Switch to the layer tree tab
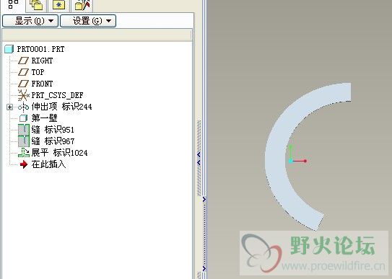The image size is (392, 279). point(36,5)
